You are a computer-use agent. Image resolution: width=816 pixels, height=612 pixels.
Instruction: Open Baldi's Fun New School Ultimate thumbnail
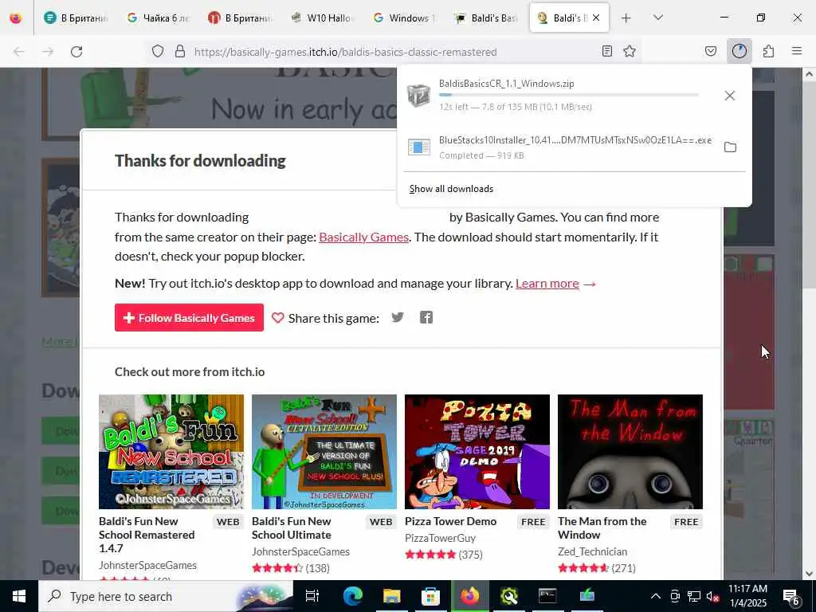[324, 452]
